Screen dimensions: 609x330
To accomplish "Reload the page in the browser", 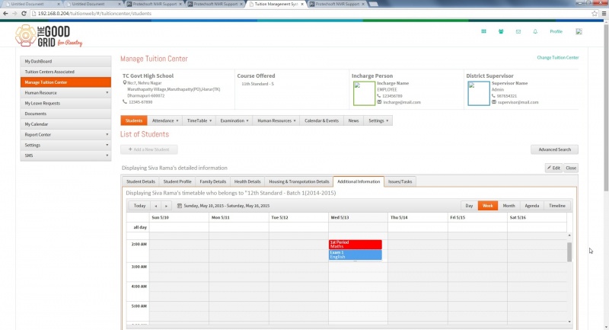I will (24, 13).
